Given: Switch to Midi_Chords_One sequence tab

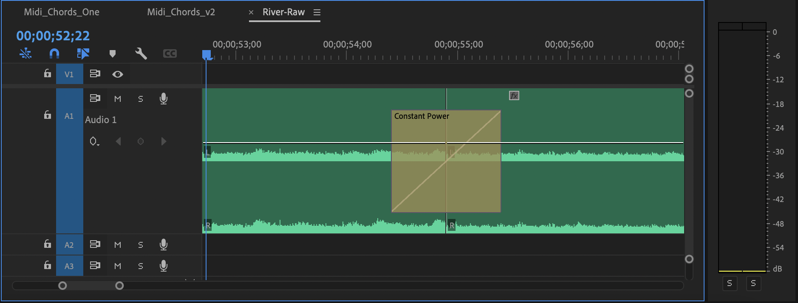Looking at the screenshot, I should [x=62, y=12].
